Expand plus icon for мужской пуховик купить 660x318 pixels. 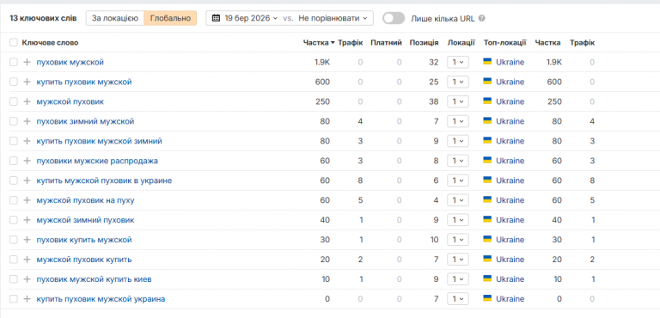(27, 260)
